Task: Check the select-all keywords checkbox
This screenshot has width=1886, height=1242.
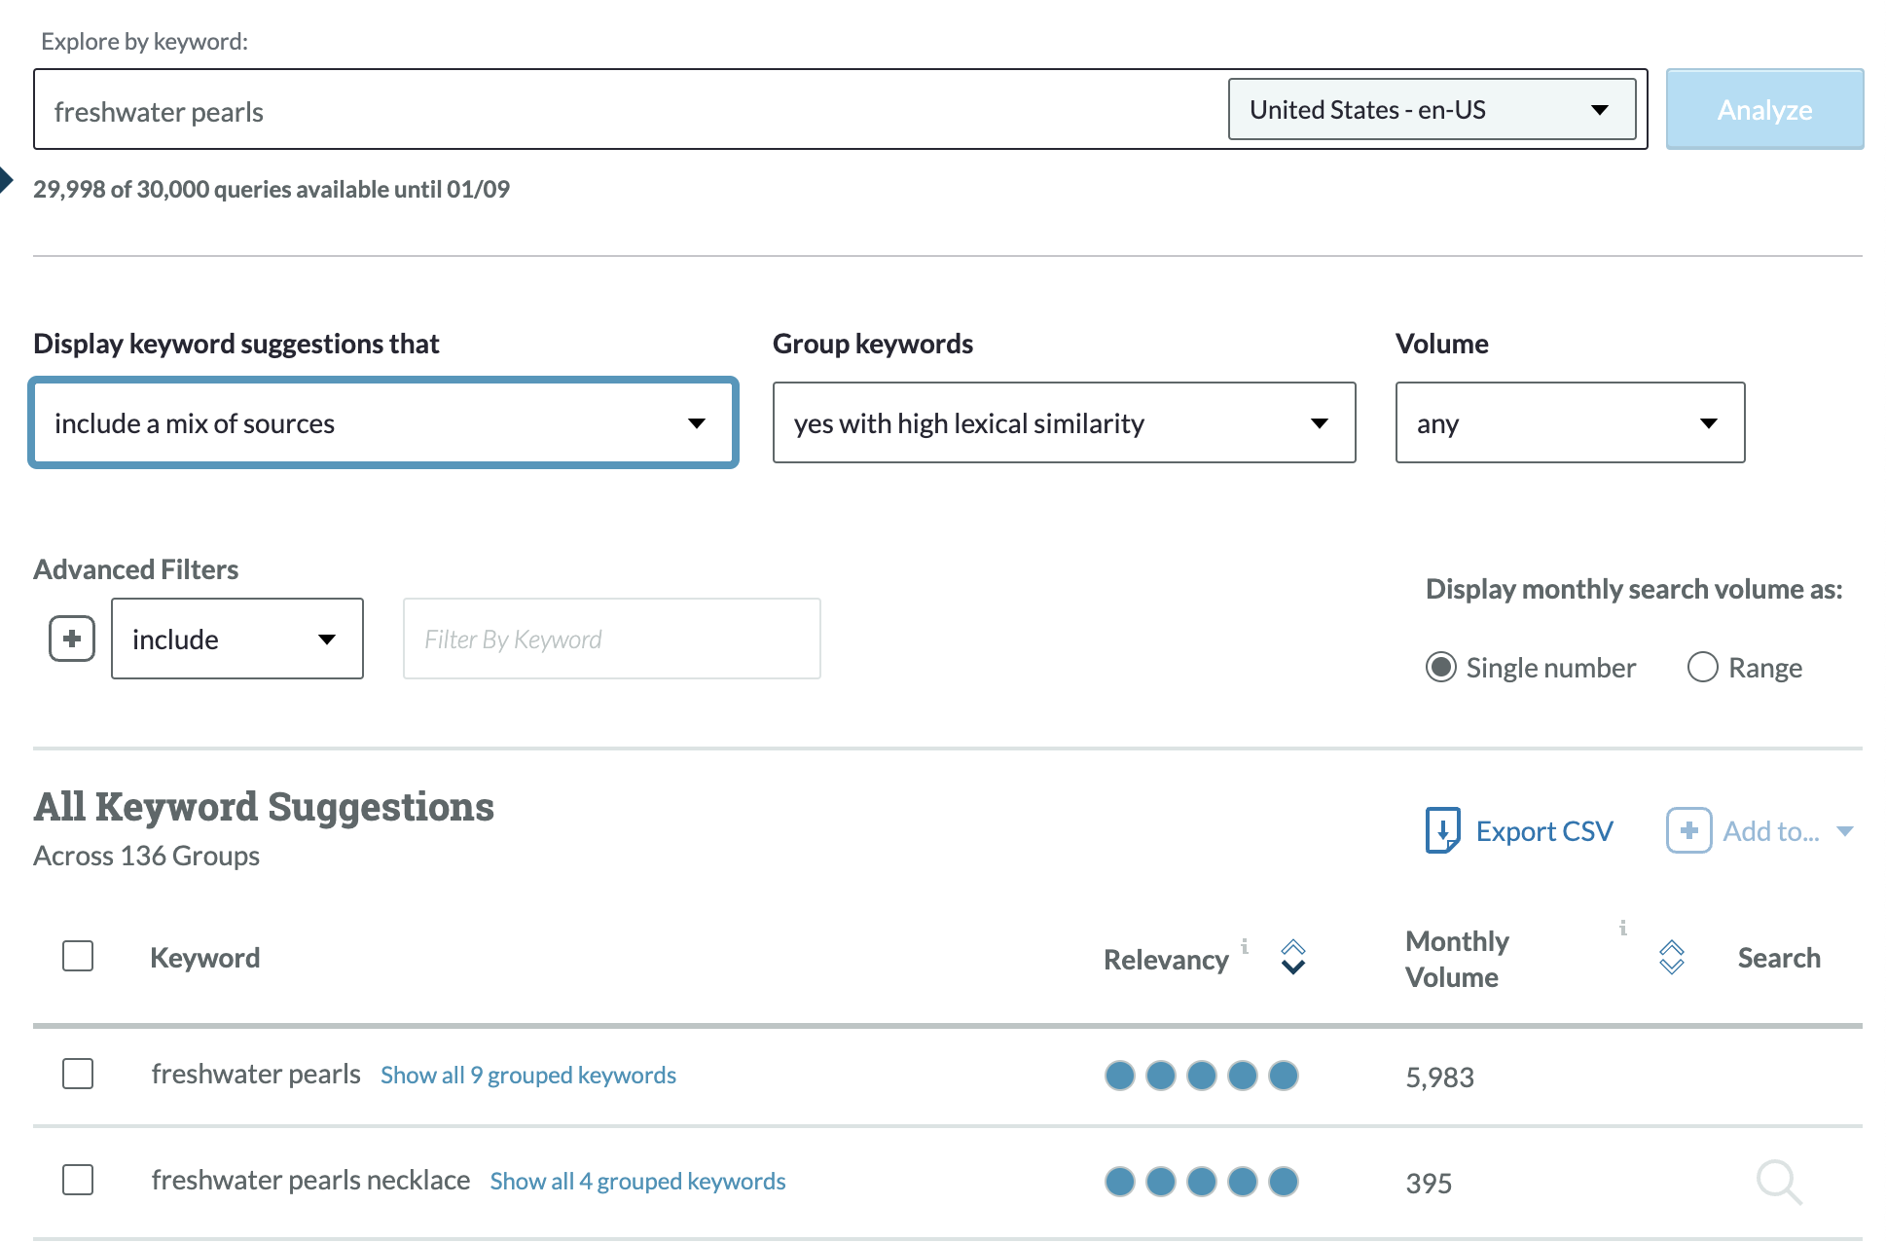Action: tap(78, 956)
